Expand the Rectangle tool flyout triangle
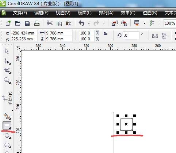The image size is (176, 153). [x=10, y=128]
